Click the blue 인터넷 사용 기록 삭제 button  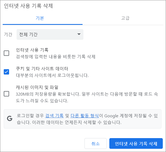(136, 143)
